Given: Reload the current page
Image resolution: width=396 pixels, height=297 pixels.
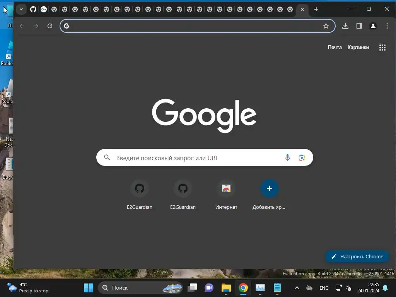Looking at the screenshot, I should (50, 26).
